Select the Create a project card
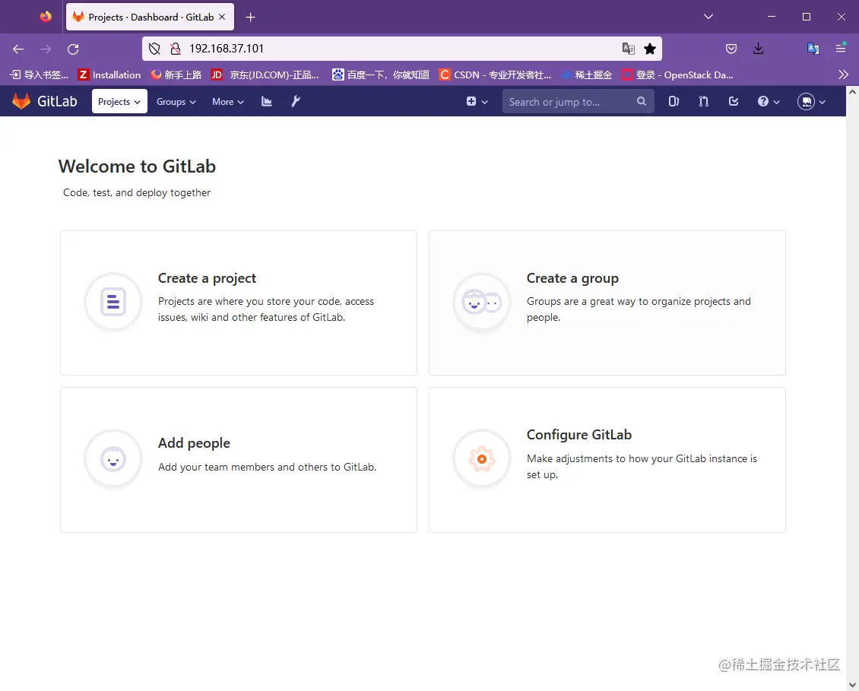Image resolution: width=859 pixels, height=691 pixels. (238, 303)
